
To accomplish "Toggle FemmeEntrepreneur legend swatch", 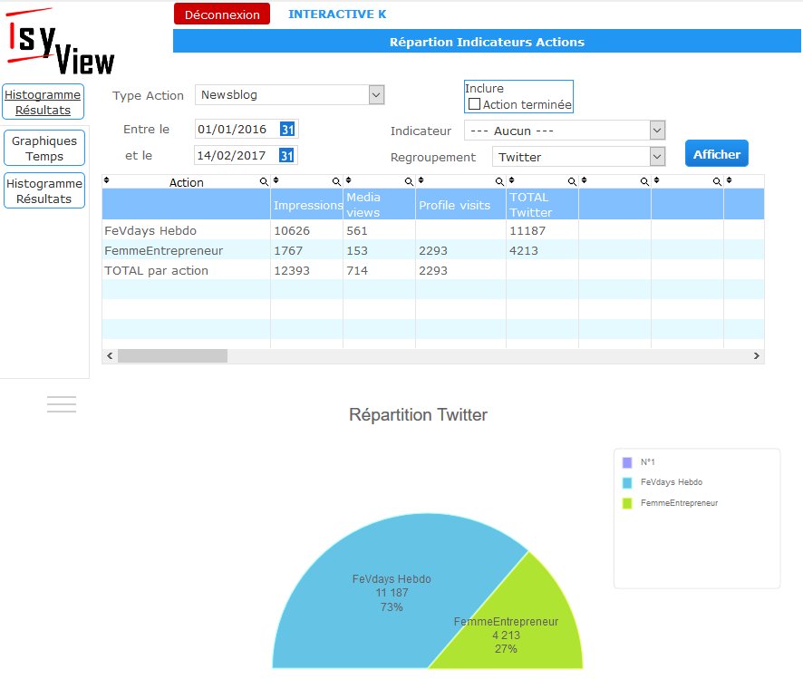I will point(627,503).
